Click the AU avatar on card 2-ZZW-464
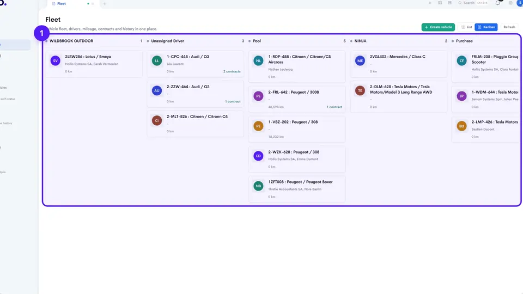This screenshot has height=294, width=523. 157,91
